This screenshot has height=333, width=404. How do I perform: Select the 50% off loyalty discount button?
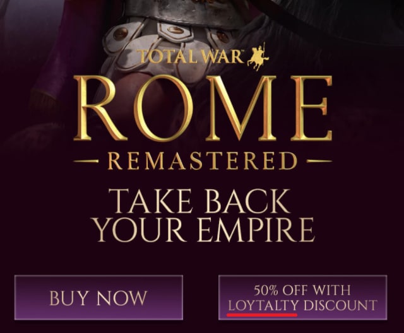pos(303,298)
